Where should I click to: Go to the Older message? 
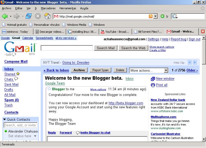pyautogui.click(x=192, y=70)
